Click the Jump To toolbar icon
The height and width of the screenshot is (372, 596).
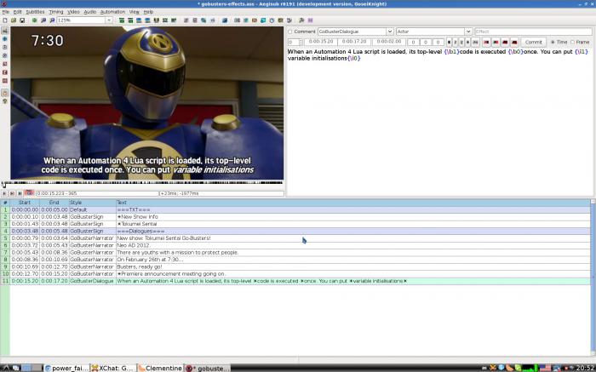(x=35, y=20)
